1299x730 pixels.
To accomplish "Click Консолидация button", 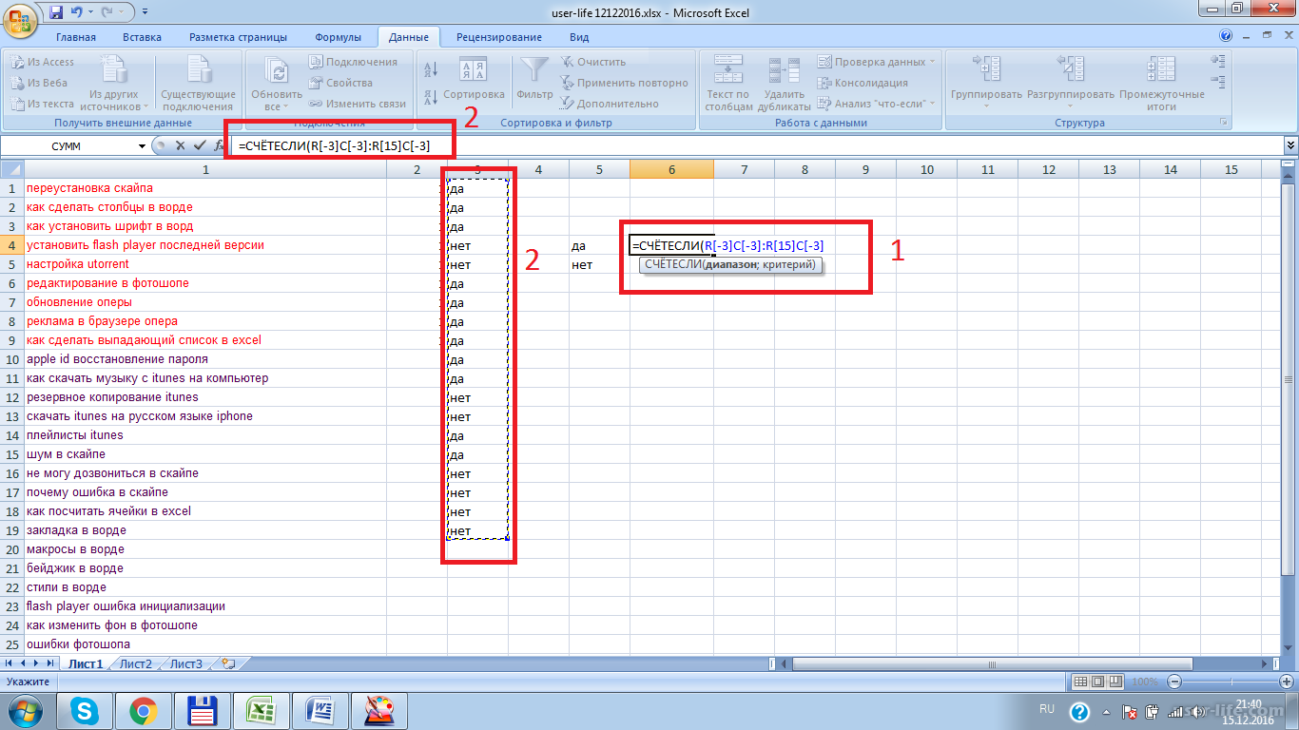I will point(863,83).
